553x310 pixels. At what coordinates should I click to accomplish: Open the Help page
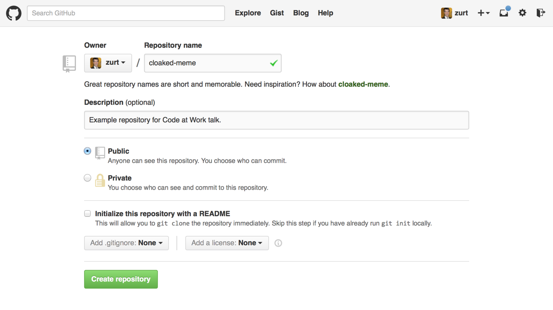pos(325,13)
